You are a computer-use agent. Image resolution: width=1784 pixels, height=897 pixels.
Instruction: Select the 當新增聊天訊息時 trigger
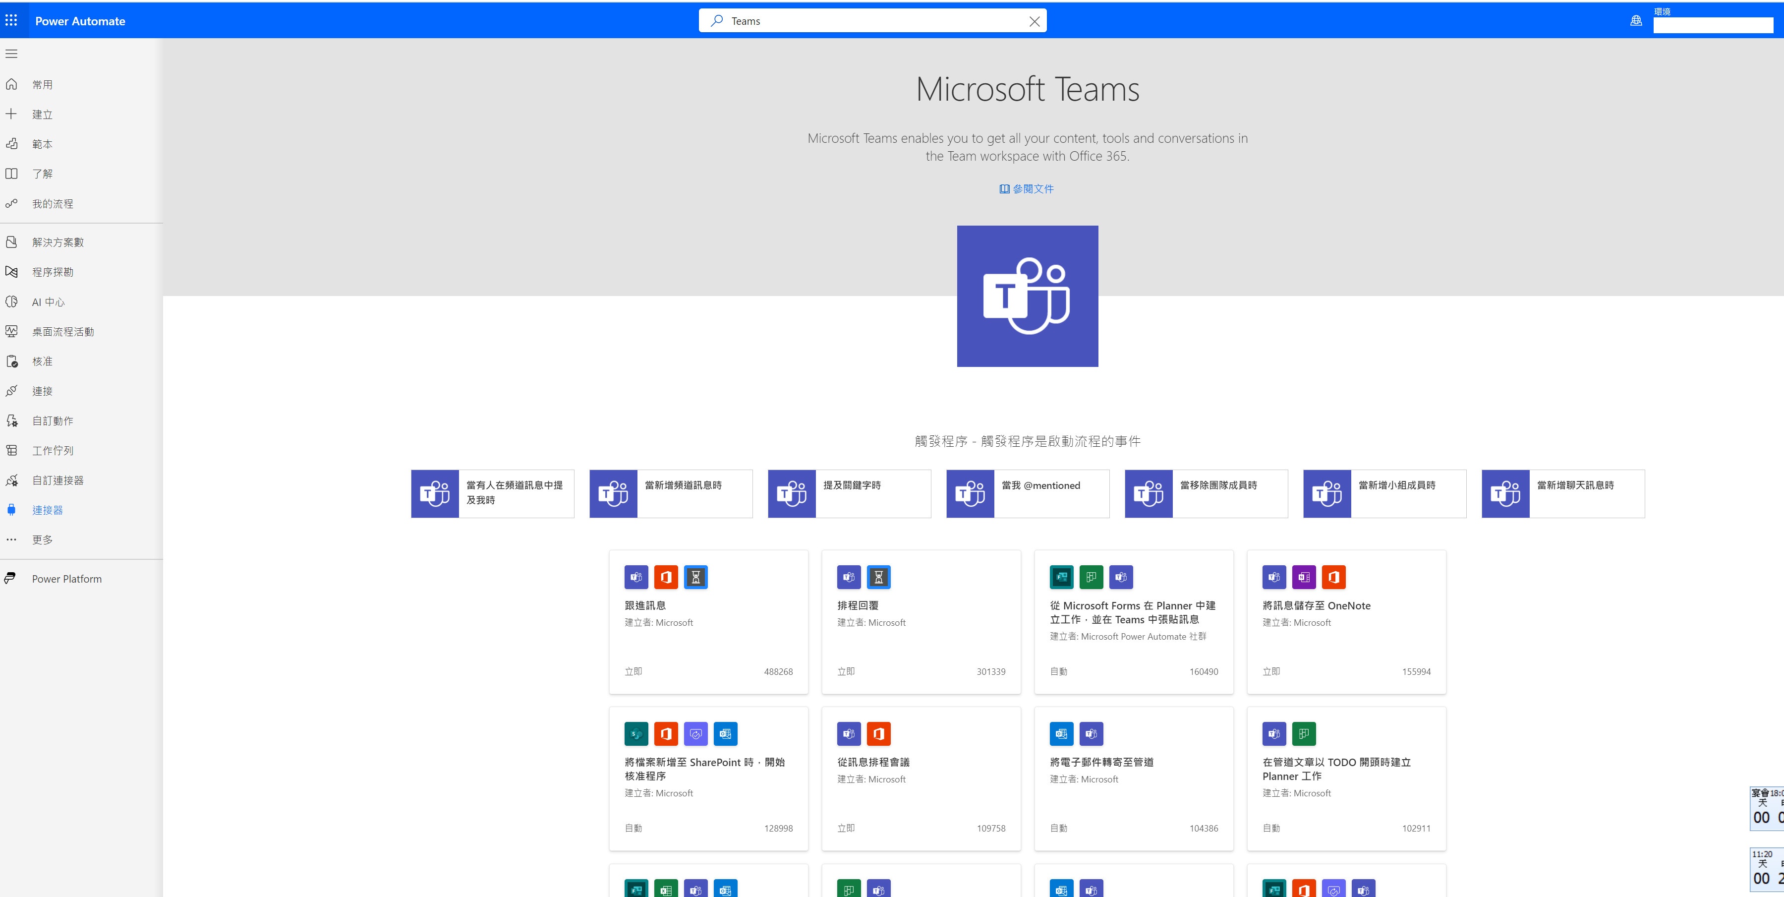point(1562,493)
